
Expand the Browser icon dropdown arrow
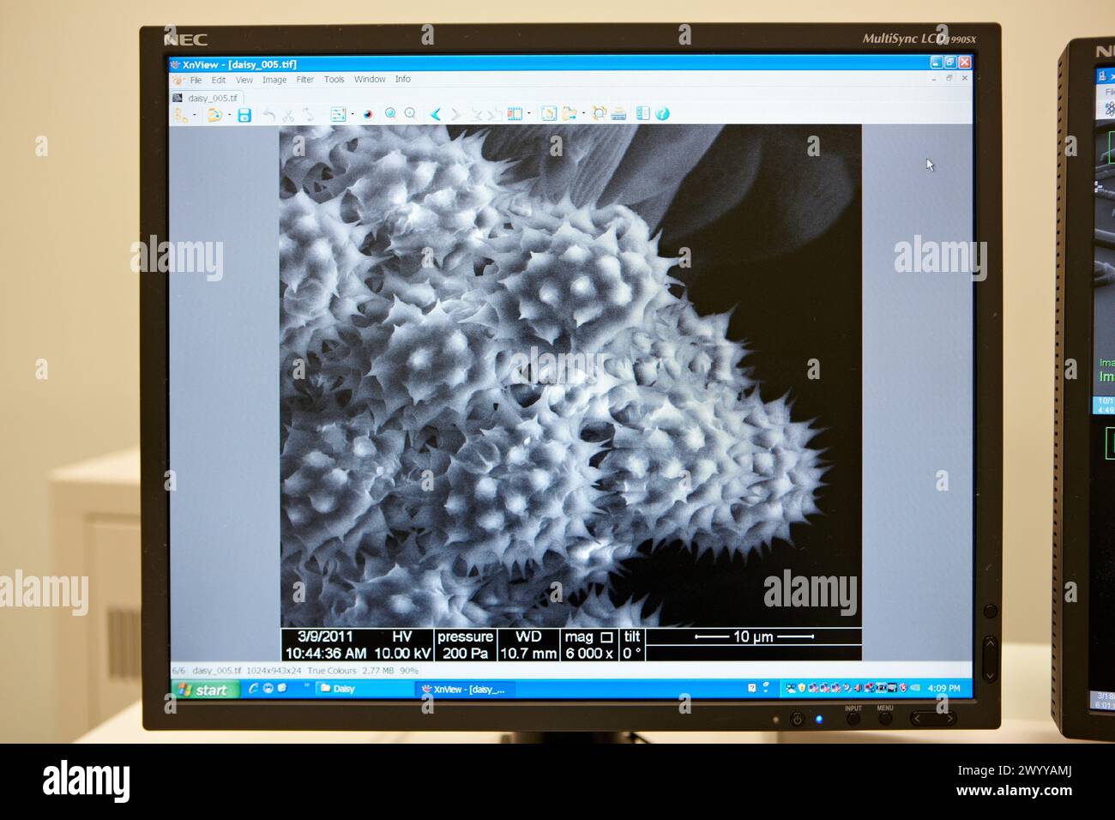point(194,114)
